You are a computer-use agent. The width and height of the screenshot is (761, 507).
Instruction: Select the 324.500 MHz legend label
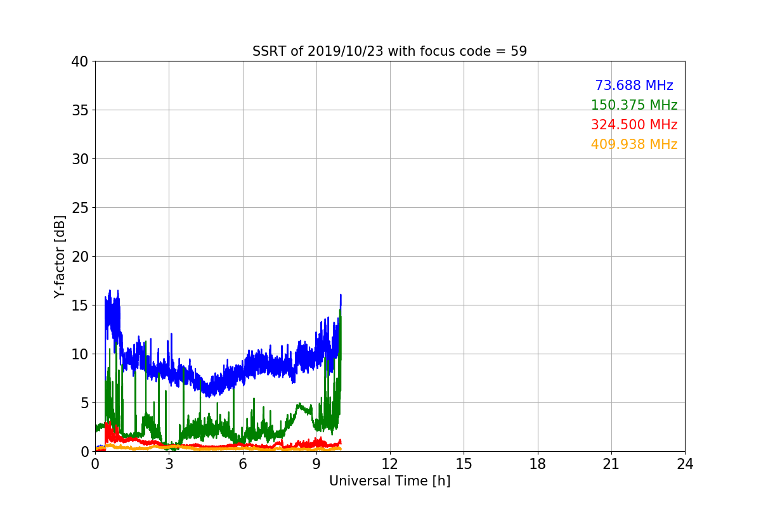[634, 125]
